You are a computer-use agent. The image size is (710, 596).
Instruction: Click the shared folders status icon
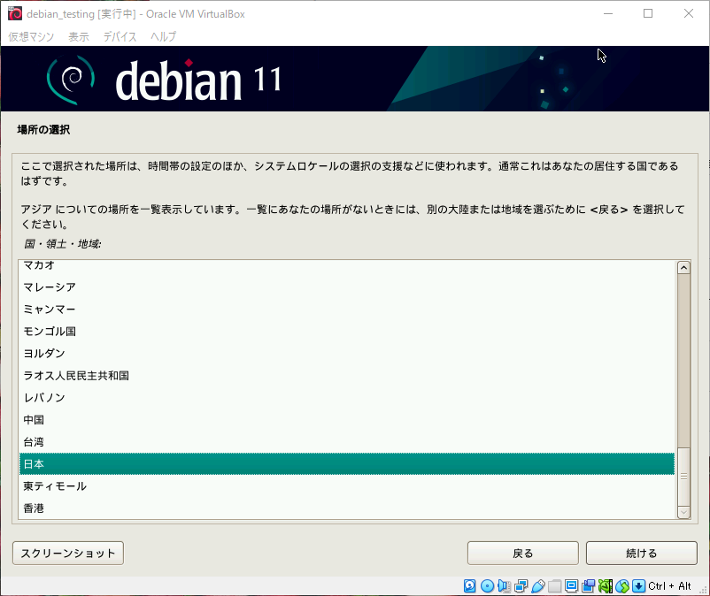[x=555, y=586]
